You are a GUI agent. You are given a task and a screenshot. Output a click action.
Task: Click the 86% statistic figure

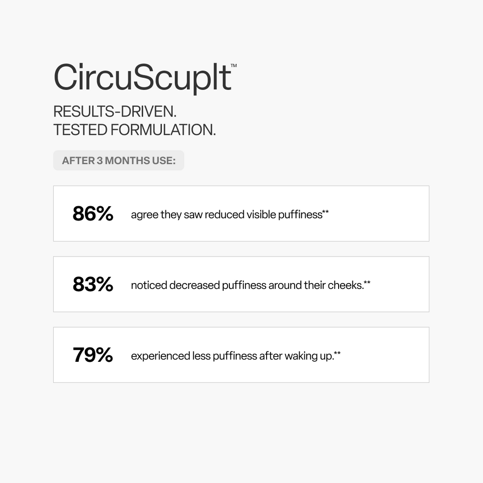(93, 213)
